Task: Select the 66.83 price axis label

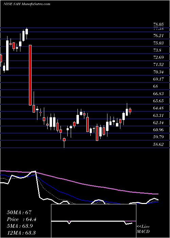Action: (x=158, y=93)
